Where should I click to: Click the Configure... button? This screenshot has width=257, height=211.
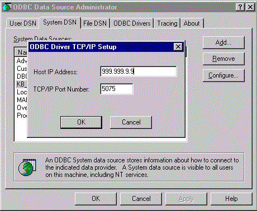point(223,75)
